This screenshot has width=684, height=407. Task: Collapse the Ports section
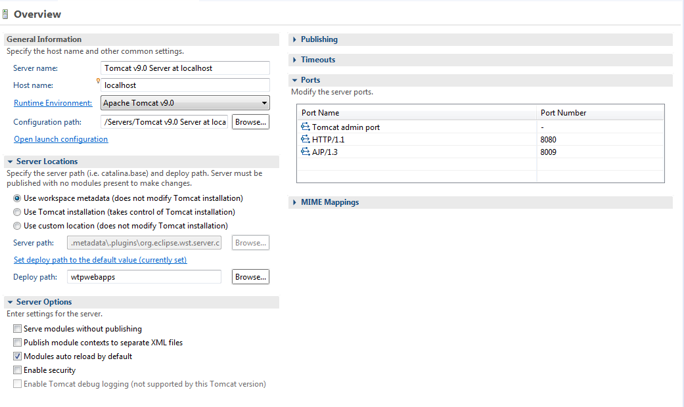click(x=294, y=80)
